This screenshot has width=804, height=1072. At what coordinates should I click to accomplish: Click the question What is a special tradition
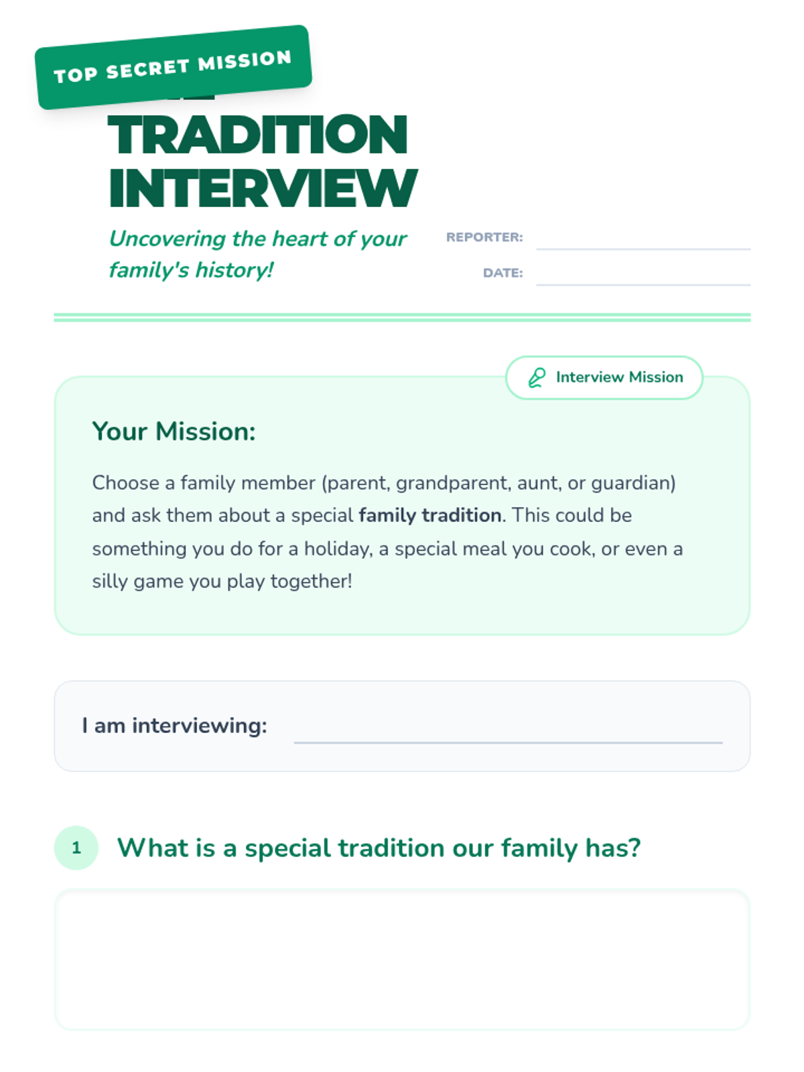(379, 848)
